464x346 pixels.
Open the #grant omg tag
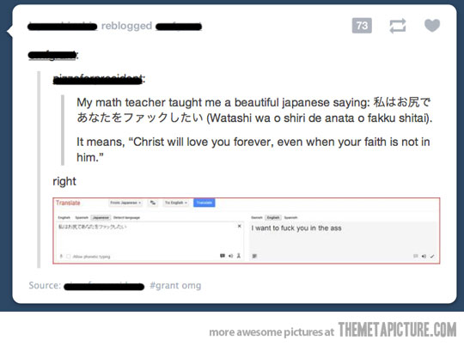point(175,285)
